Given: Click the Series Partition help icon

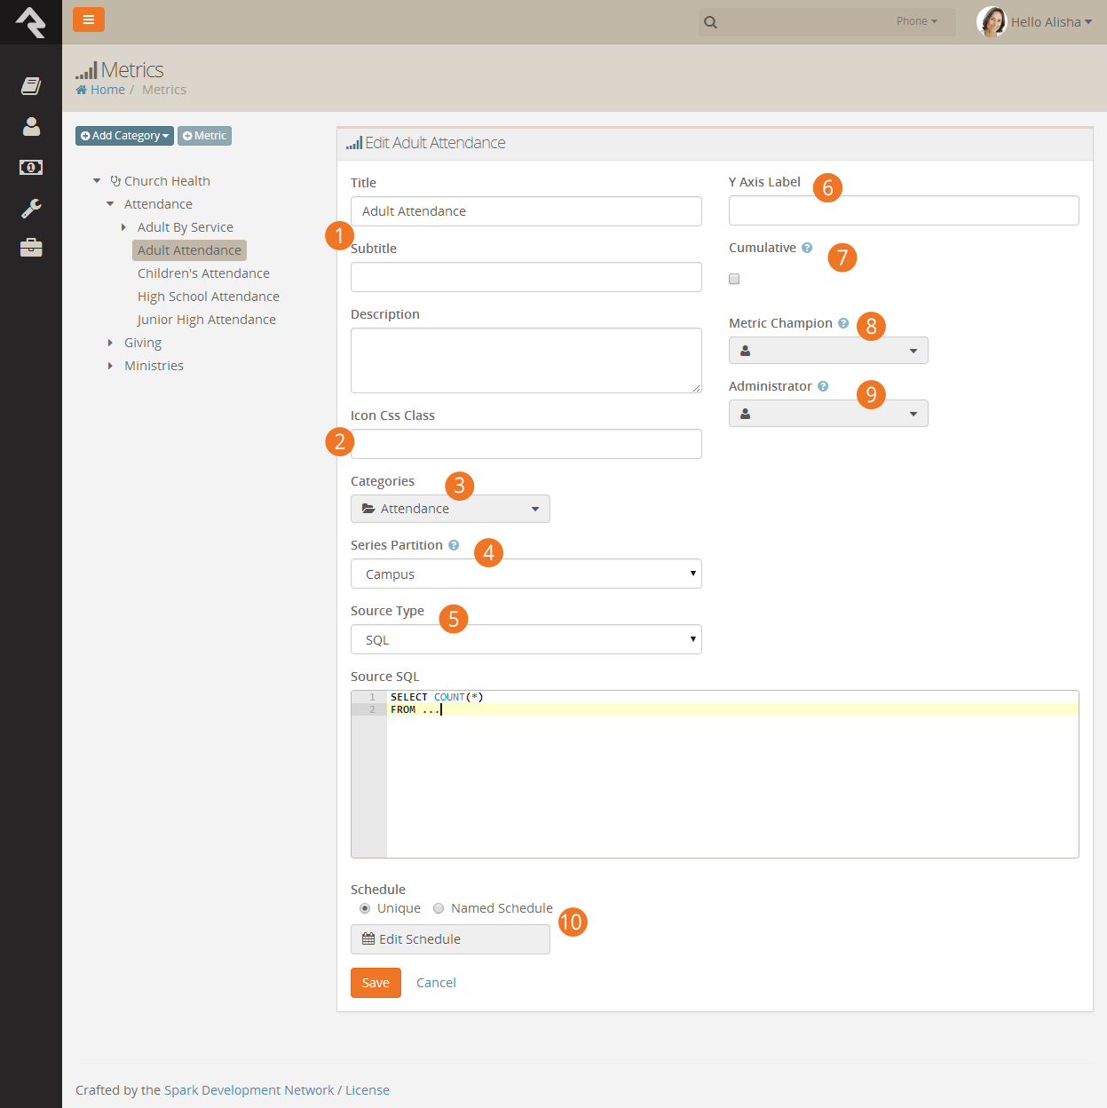Looking at the screenshot, I should [454, 545].
